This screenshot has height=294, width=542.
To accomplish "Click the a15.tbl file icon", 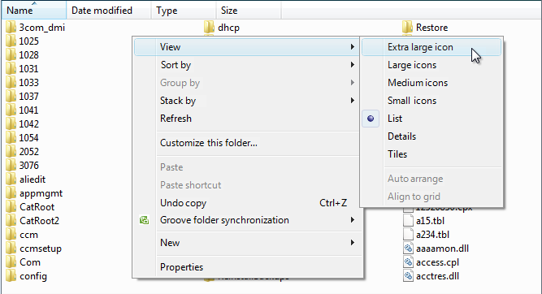I will [x=408, y=221].
